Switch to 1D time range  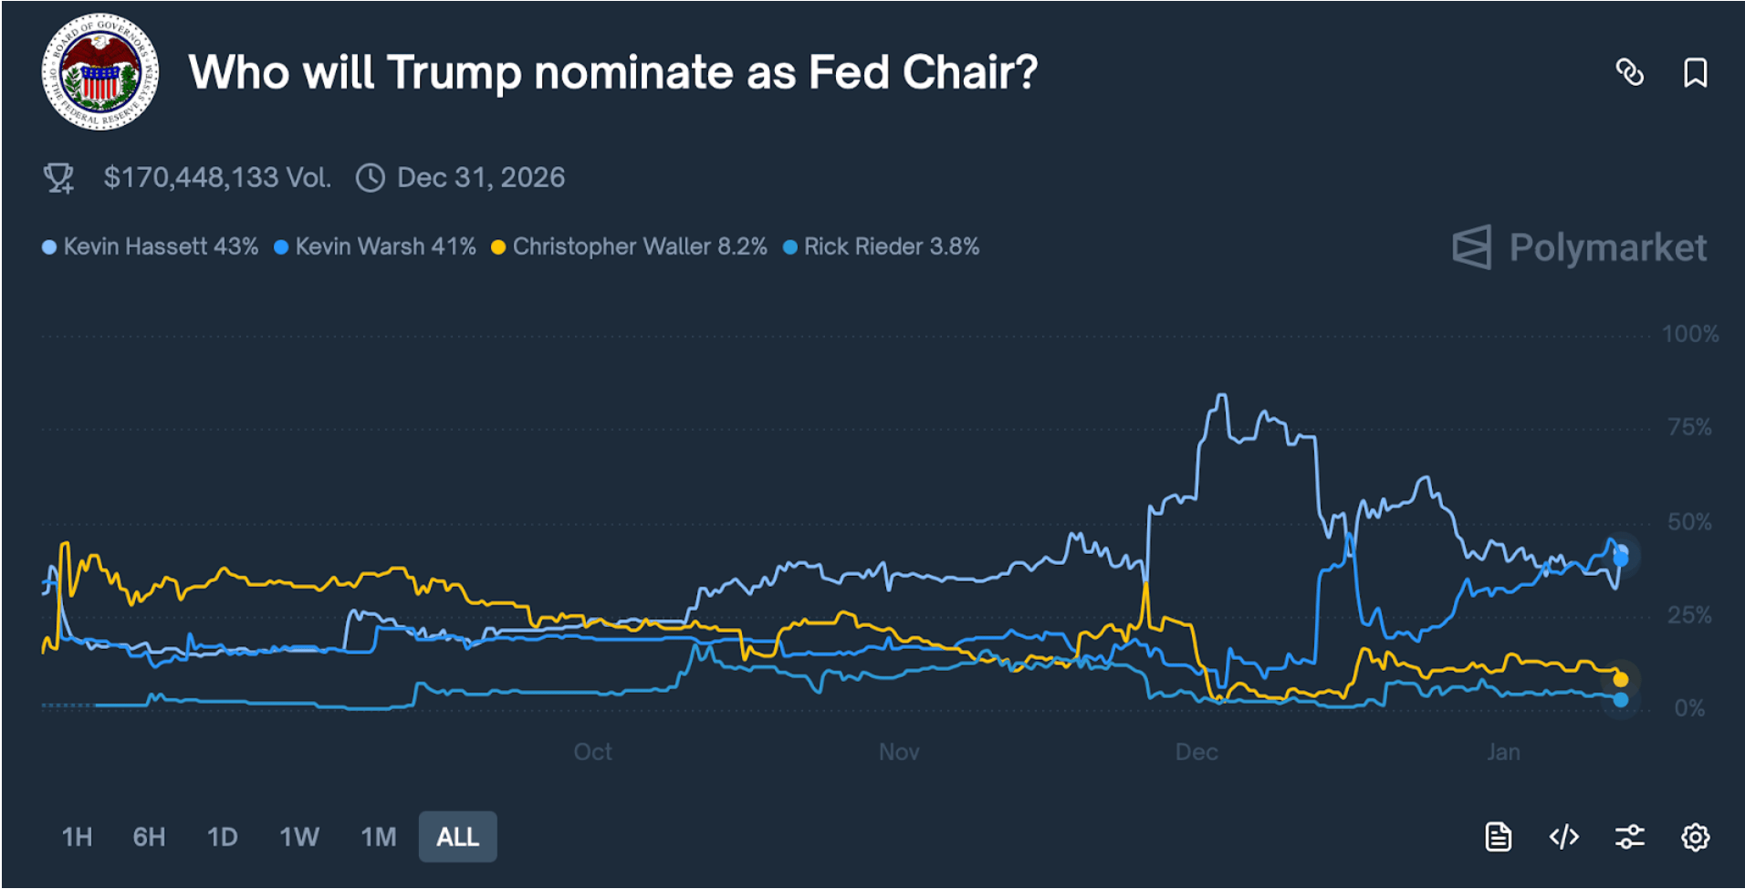(x=222, y=836)
